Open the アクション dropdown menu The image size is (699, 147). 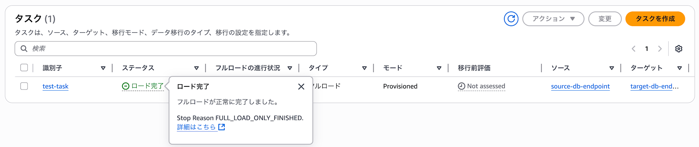553,19
